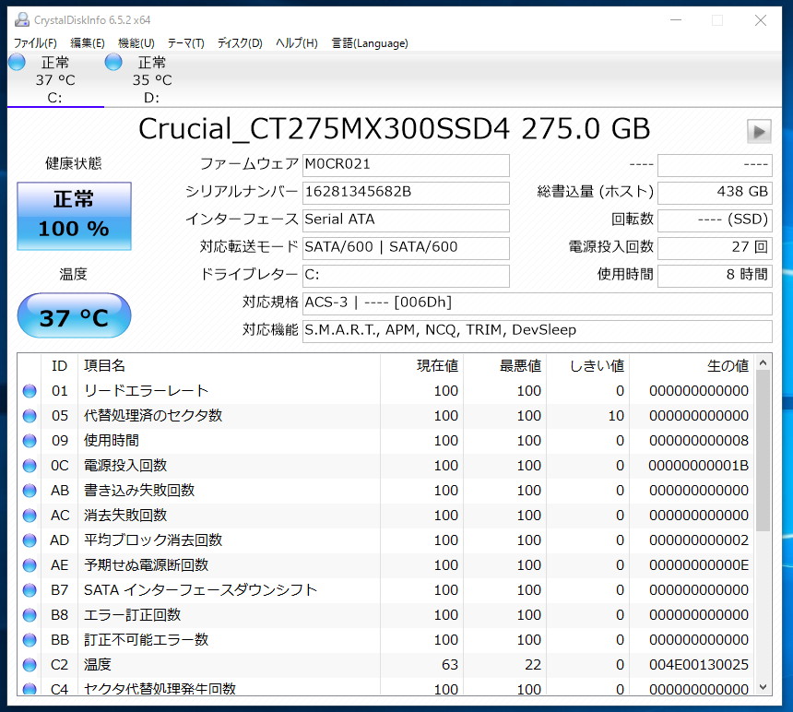
Task: Click status orb for ID AD row
Action: (30, 540)
